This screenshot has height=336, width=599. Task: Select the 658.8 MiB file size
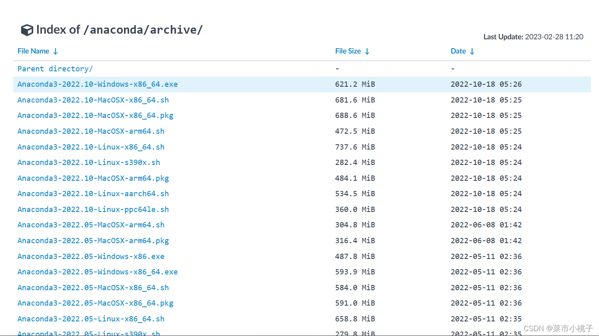pos(355,319)
